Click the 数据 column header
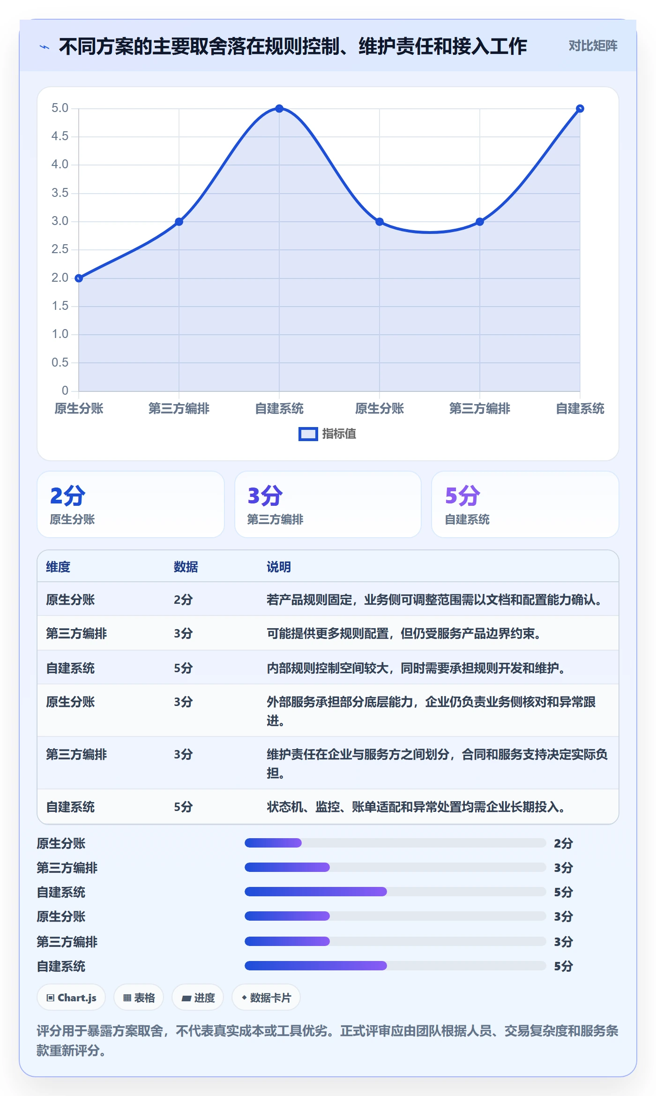656x1096 pixels. coord(186,567)
